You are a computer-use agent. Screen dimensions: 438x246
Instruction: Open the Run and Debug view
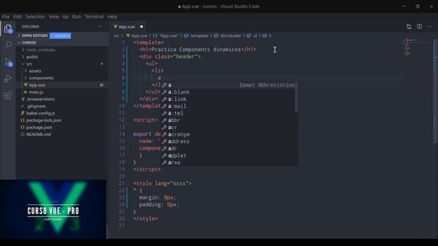tap(8, 79)
